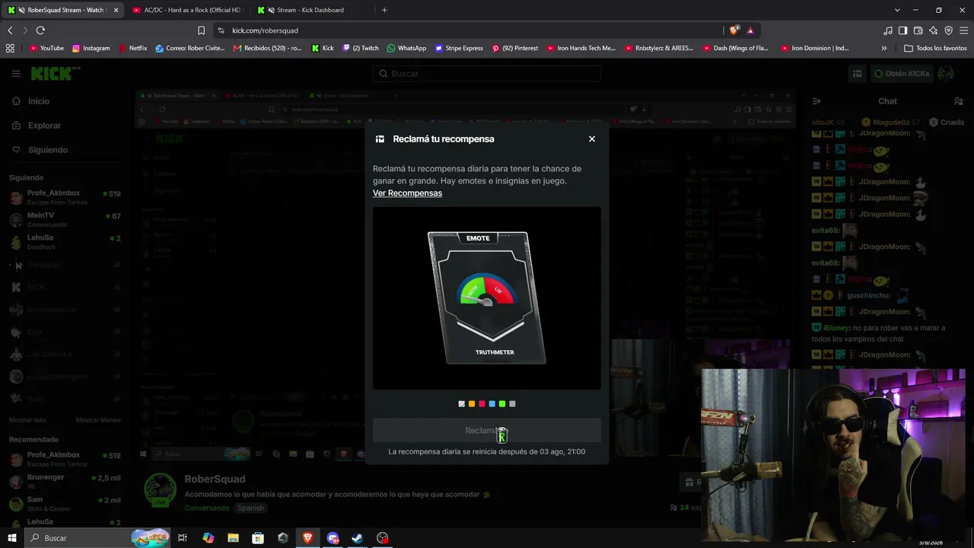The width and height of the screenshot is (974, 548).
Task: Open the Recibidos (520) Gmail bookmark
Action: coord(268,48)
